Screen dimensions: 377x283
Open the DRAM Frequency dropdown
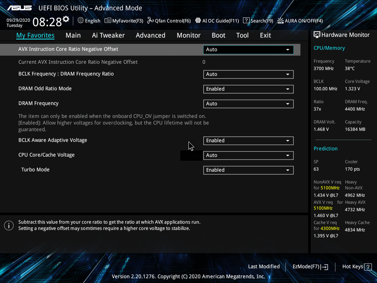249,104
